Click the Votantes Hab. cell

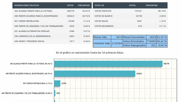(102, 43)
